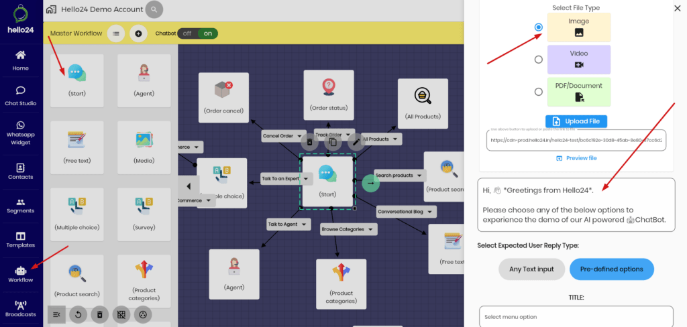Choose Any Text input reply type
The height and width of the screenshot is (327, 687).
pyautogui.click(x=531, y=269)
